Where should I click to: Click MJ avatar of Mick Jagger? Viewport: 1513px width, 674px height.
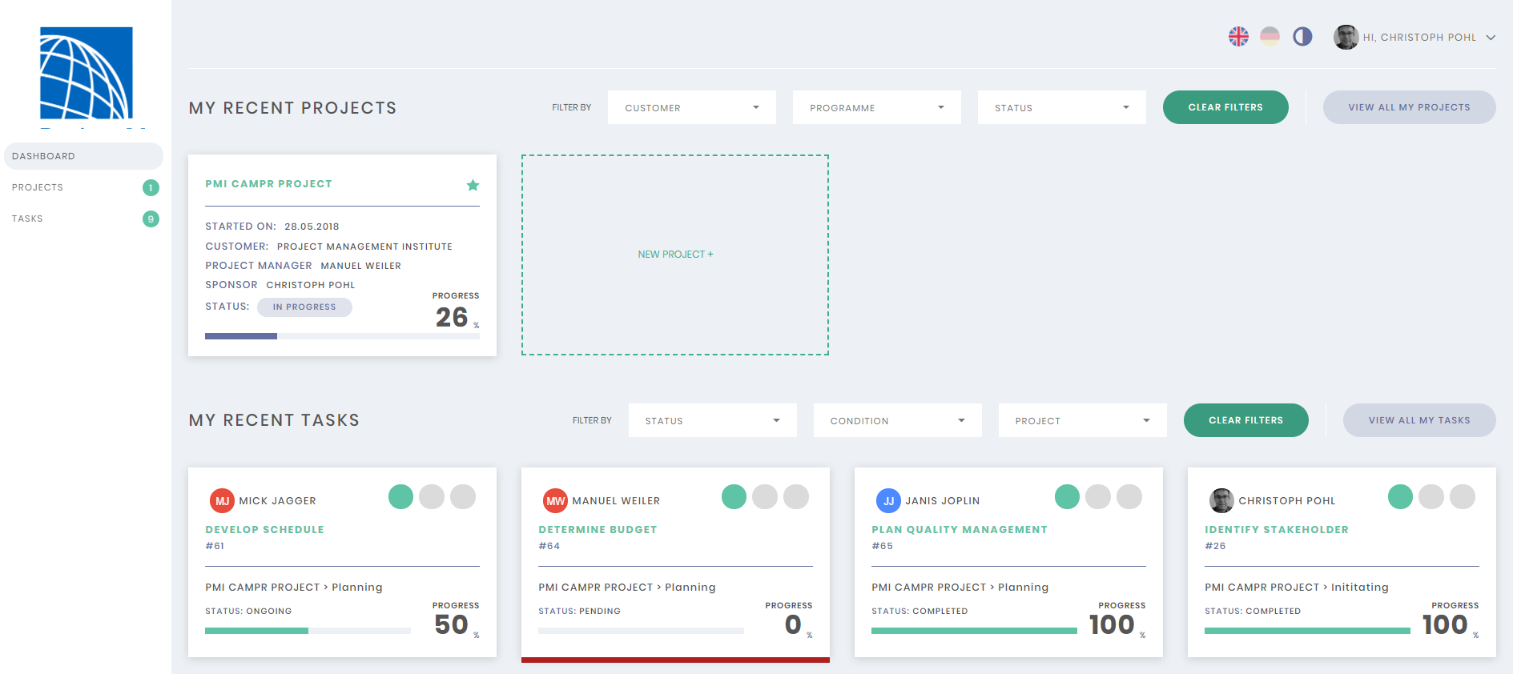point(222,501)
